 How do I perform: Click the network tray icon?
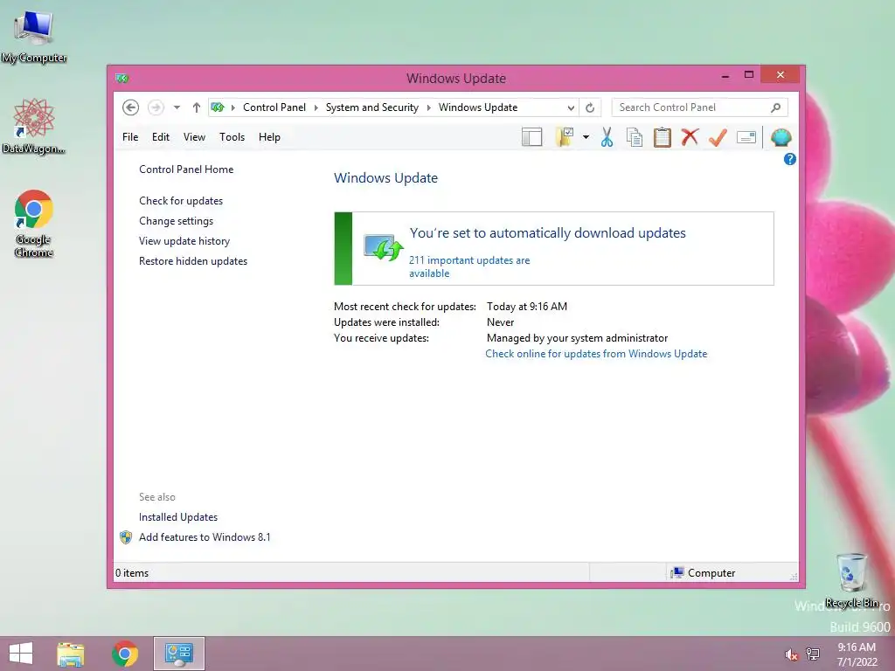coord(813,654)
